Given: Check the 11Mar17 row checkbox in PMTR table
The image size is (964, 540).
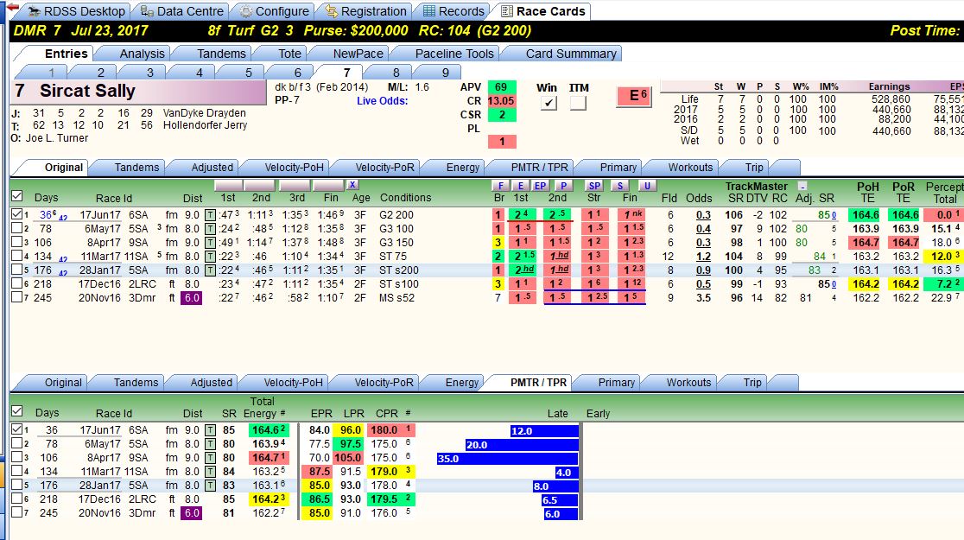Looking at the screenshot, I should pyautogui.click(x=17, y=471).
